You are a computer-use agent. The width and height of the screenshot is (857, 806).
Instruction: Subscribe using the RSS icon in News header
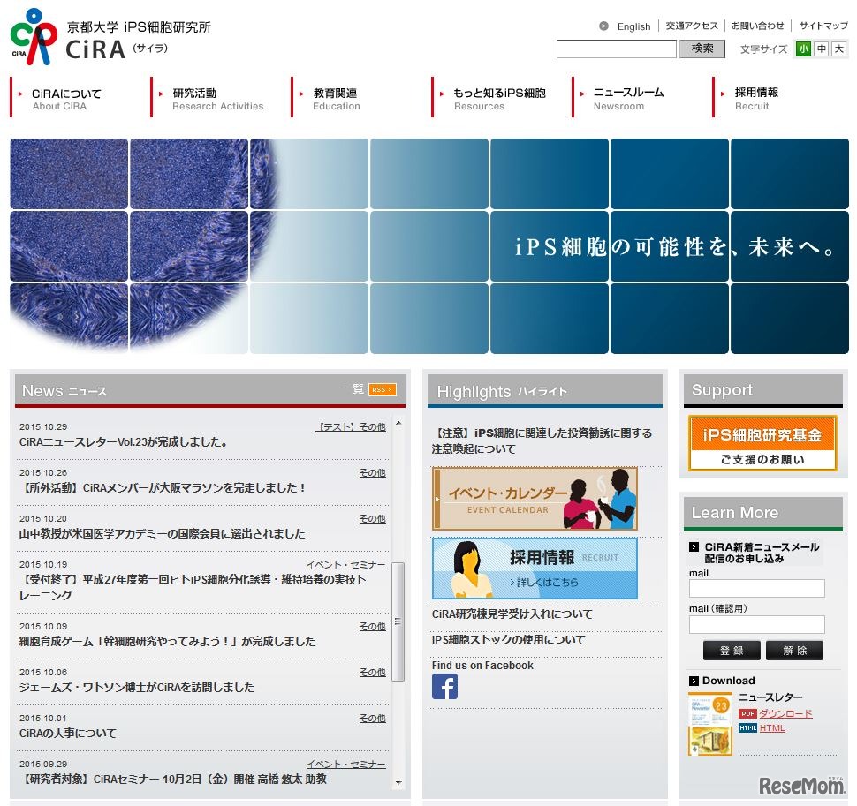[x=379, y=389]
